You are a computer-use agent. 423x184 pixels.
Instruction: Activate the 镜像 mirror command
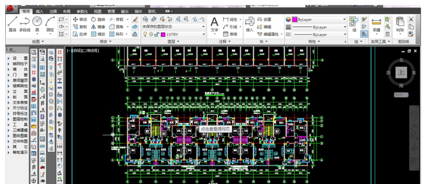pyautogui.click(x=98, y=27)
